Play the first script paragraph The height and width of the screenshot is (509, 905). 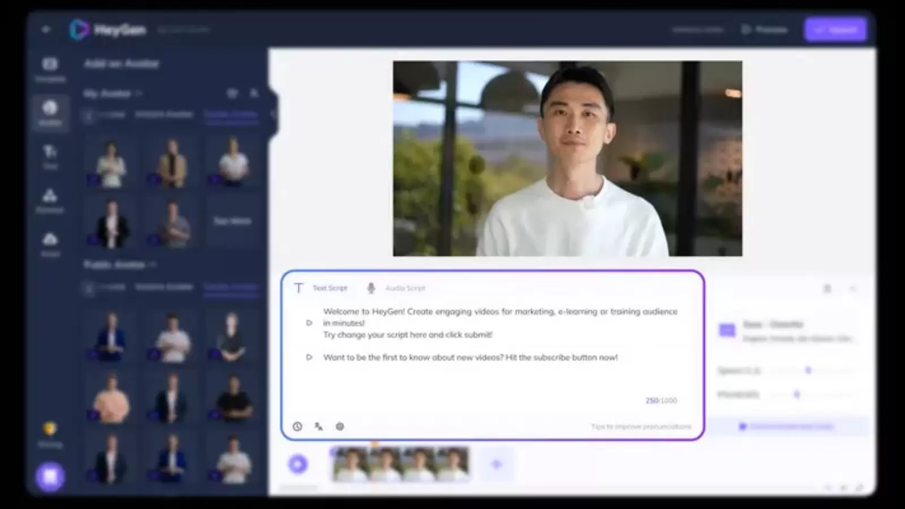coord(309,323)
